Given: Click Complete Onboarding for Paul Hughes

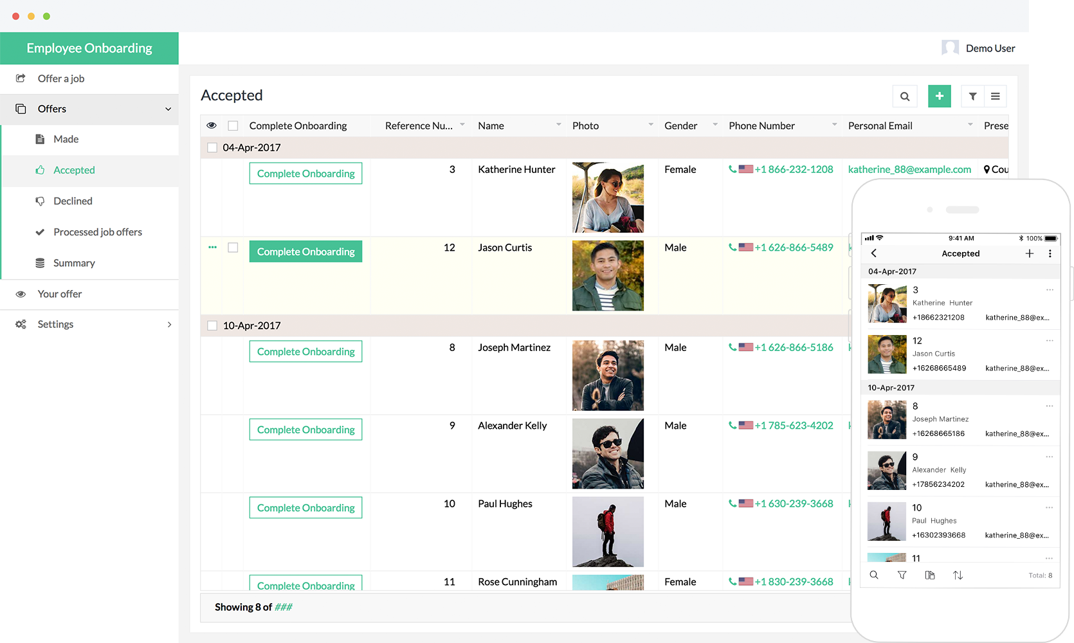Looking at the screenshot, I should pos(305,508).
